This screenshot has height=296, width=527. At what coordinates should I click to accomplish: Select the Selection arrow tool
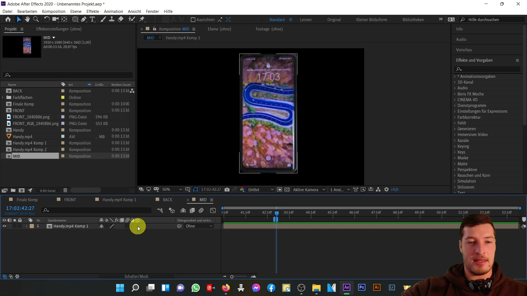pyautogui.click(x=19, y=19)
